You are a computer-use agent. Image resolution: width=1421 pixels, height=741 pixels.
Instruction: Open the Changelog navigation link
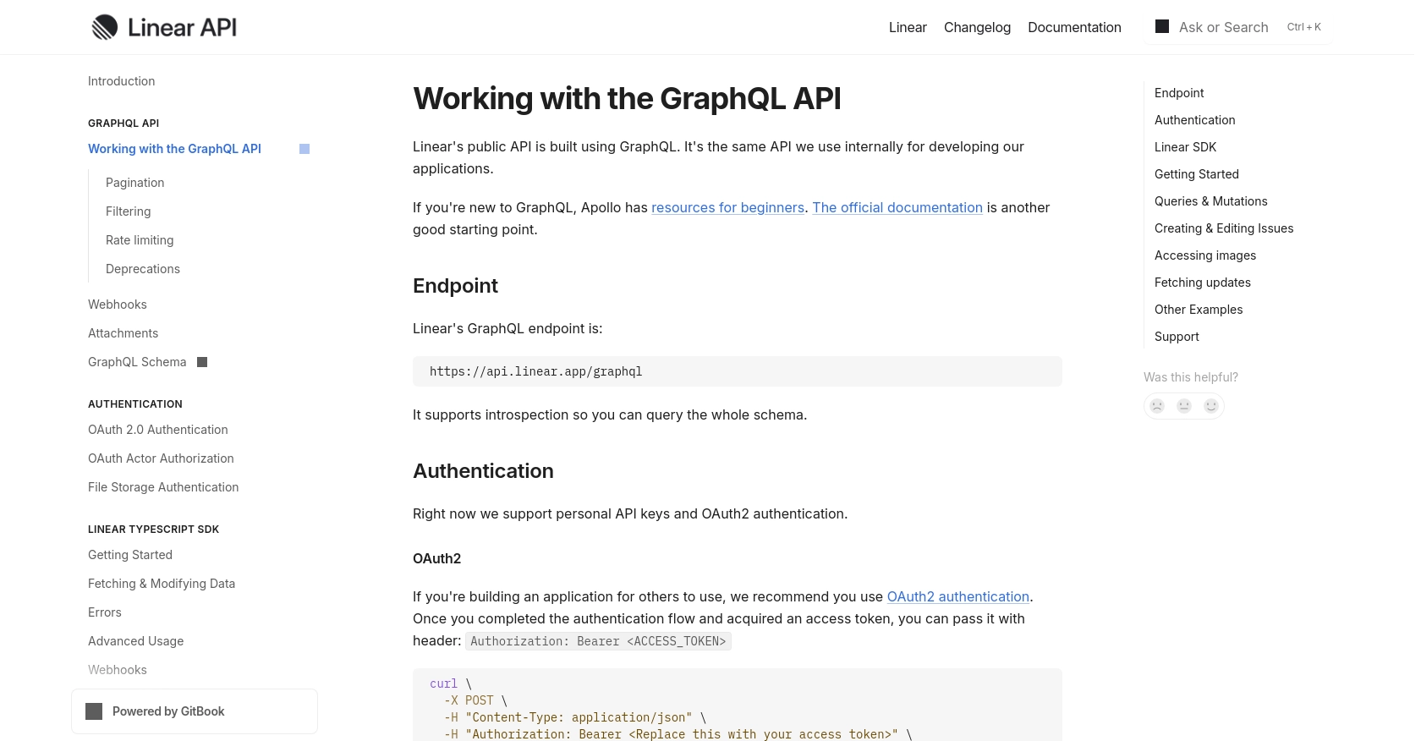coord(977,27)
